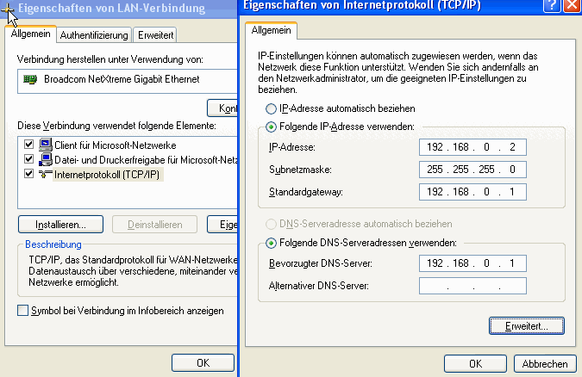Uncheck the Internetprotokoll (TCP/IP) checkbox
The image size is (582, 377).
tap(30, 175)
